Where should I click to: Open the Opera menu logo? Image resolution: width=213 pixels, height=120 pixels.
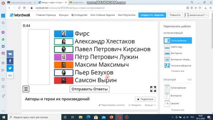tap(3, 3)
